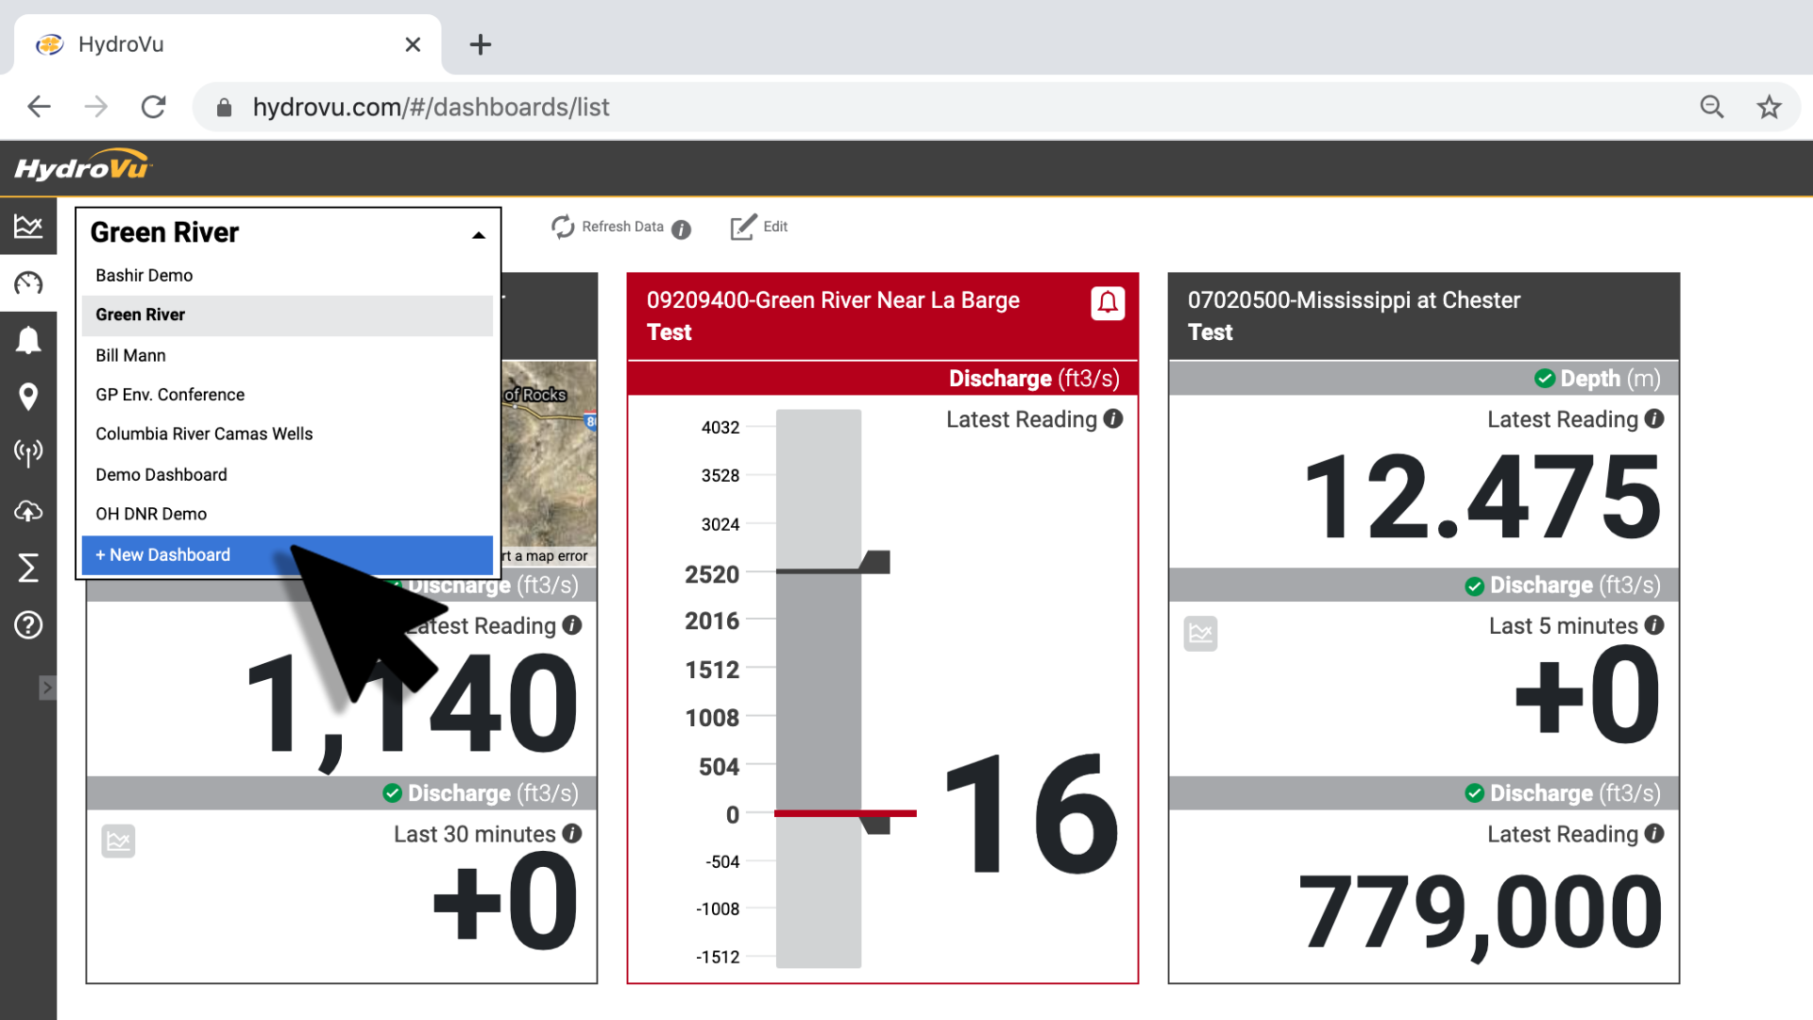1813x1020 pixels.
Task: Click the sigma calculations sidebar icon
Action: coord(28,568)
